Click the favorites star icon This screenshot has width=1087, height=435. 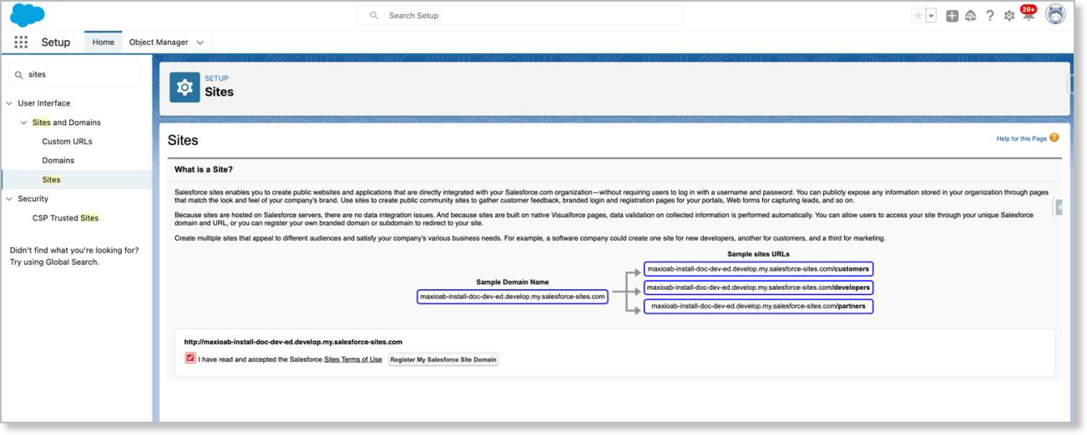(918, 16)
